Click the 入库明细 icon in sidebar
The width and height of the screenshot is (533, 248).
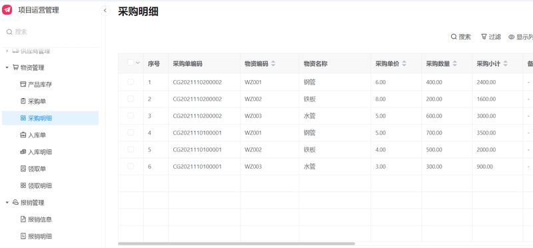point(23,152)
